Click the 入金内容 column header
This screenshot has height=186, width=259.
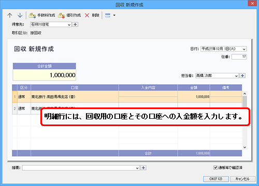tap(148, 88)
